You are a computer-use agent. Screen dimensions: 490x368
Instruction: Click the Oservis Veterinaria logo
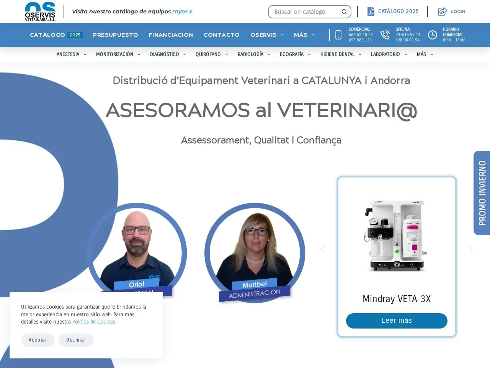[40, 11]
